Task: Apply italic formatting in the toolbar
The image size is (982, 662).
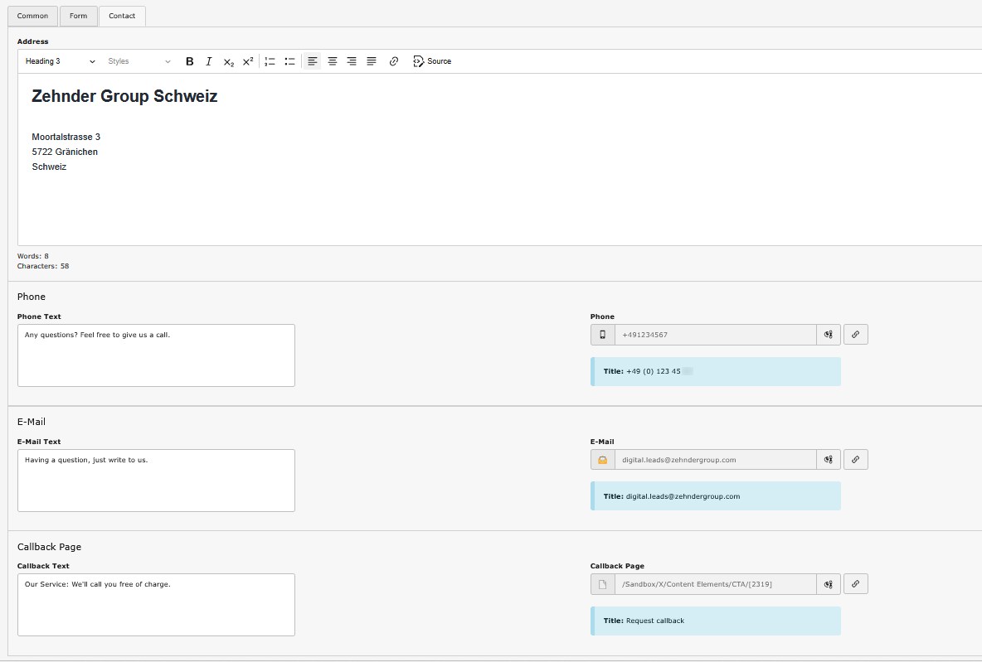Action: (x=209, y=61)
